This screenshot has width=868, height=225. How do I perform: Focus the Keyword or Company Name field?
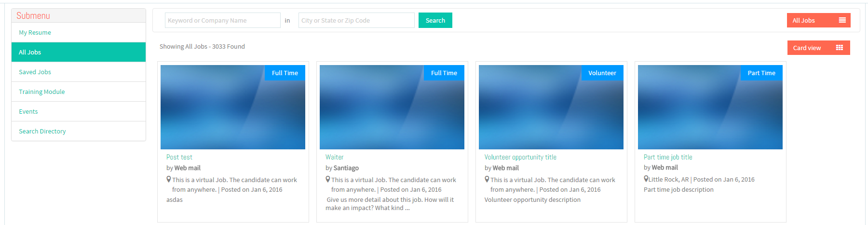coord(223,20)
